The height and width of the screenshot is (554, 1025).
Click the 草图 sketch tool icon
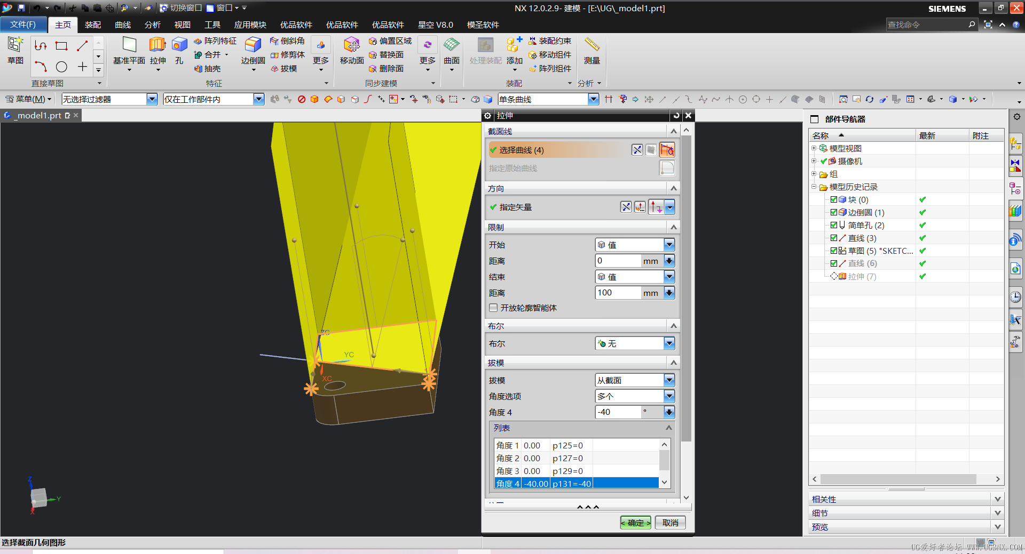point(15,51)
